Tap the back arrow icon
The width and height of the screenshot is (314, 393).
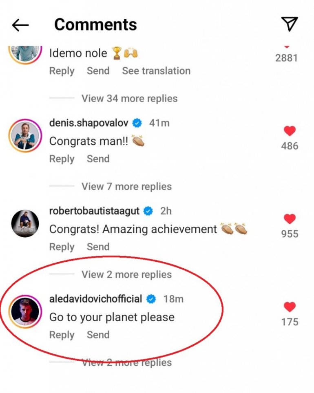click(20, 25)
